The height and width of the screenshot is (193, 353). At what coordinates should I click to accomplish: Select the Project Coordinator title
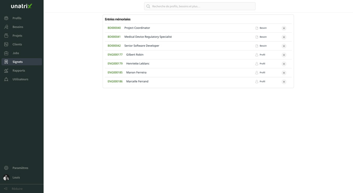137,28
